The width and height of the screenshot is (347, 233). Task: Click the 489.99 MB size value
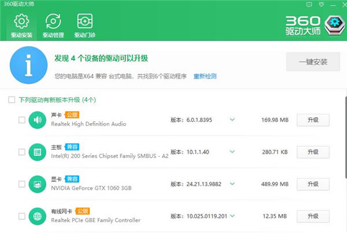click(x=275, y=184)
